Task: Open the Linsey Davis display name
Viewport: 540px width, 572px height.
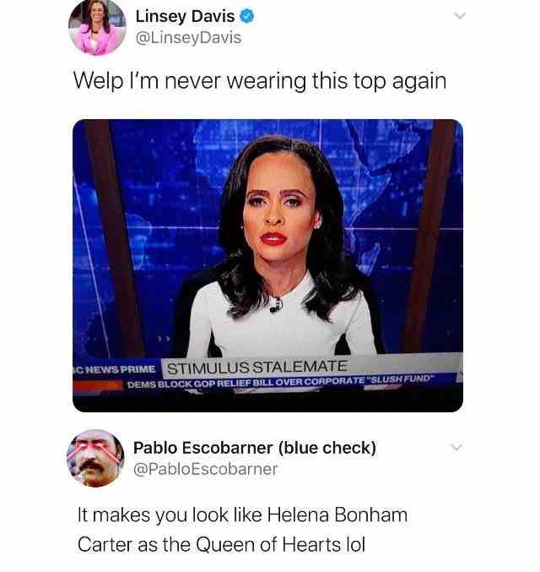Action: tap(185, 16)
